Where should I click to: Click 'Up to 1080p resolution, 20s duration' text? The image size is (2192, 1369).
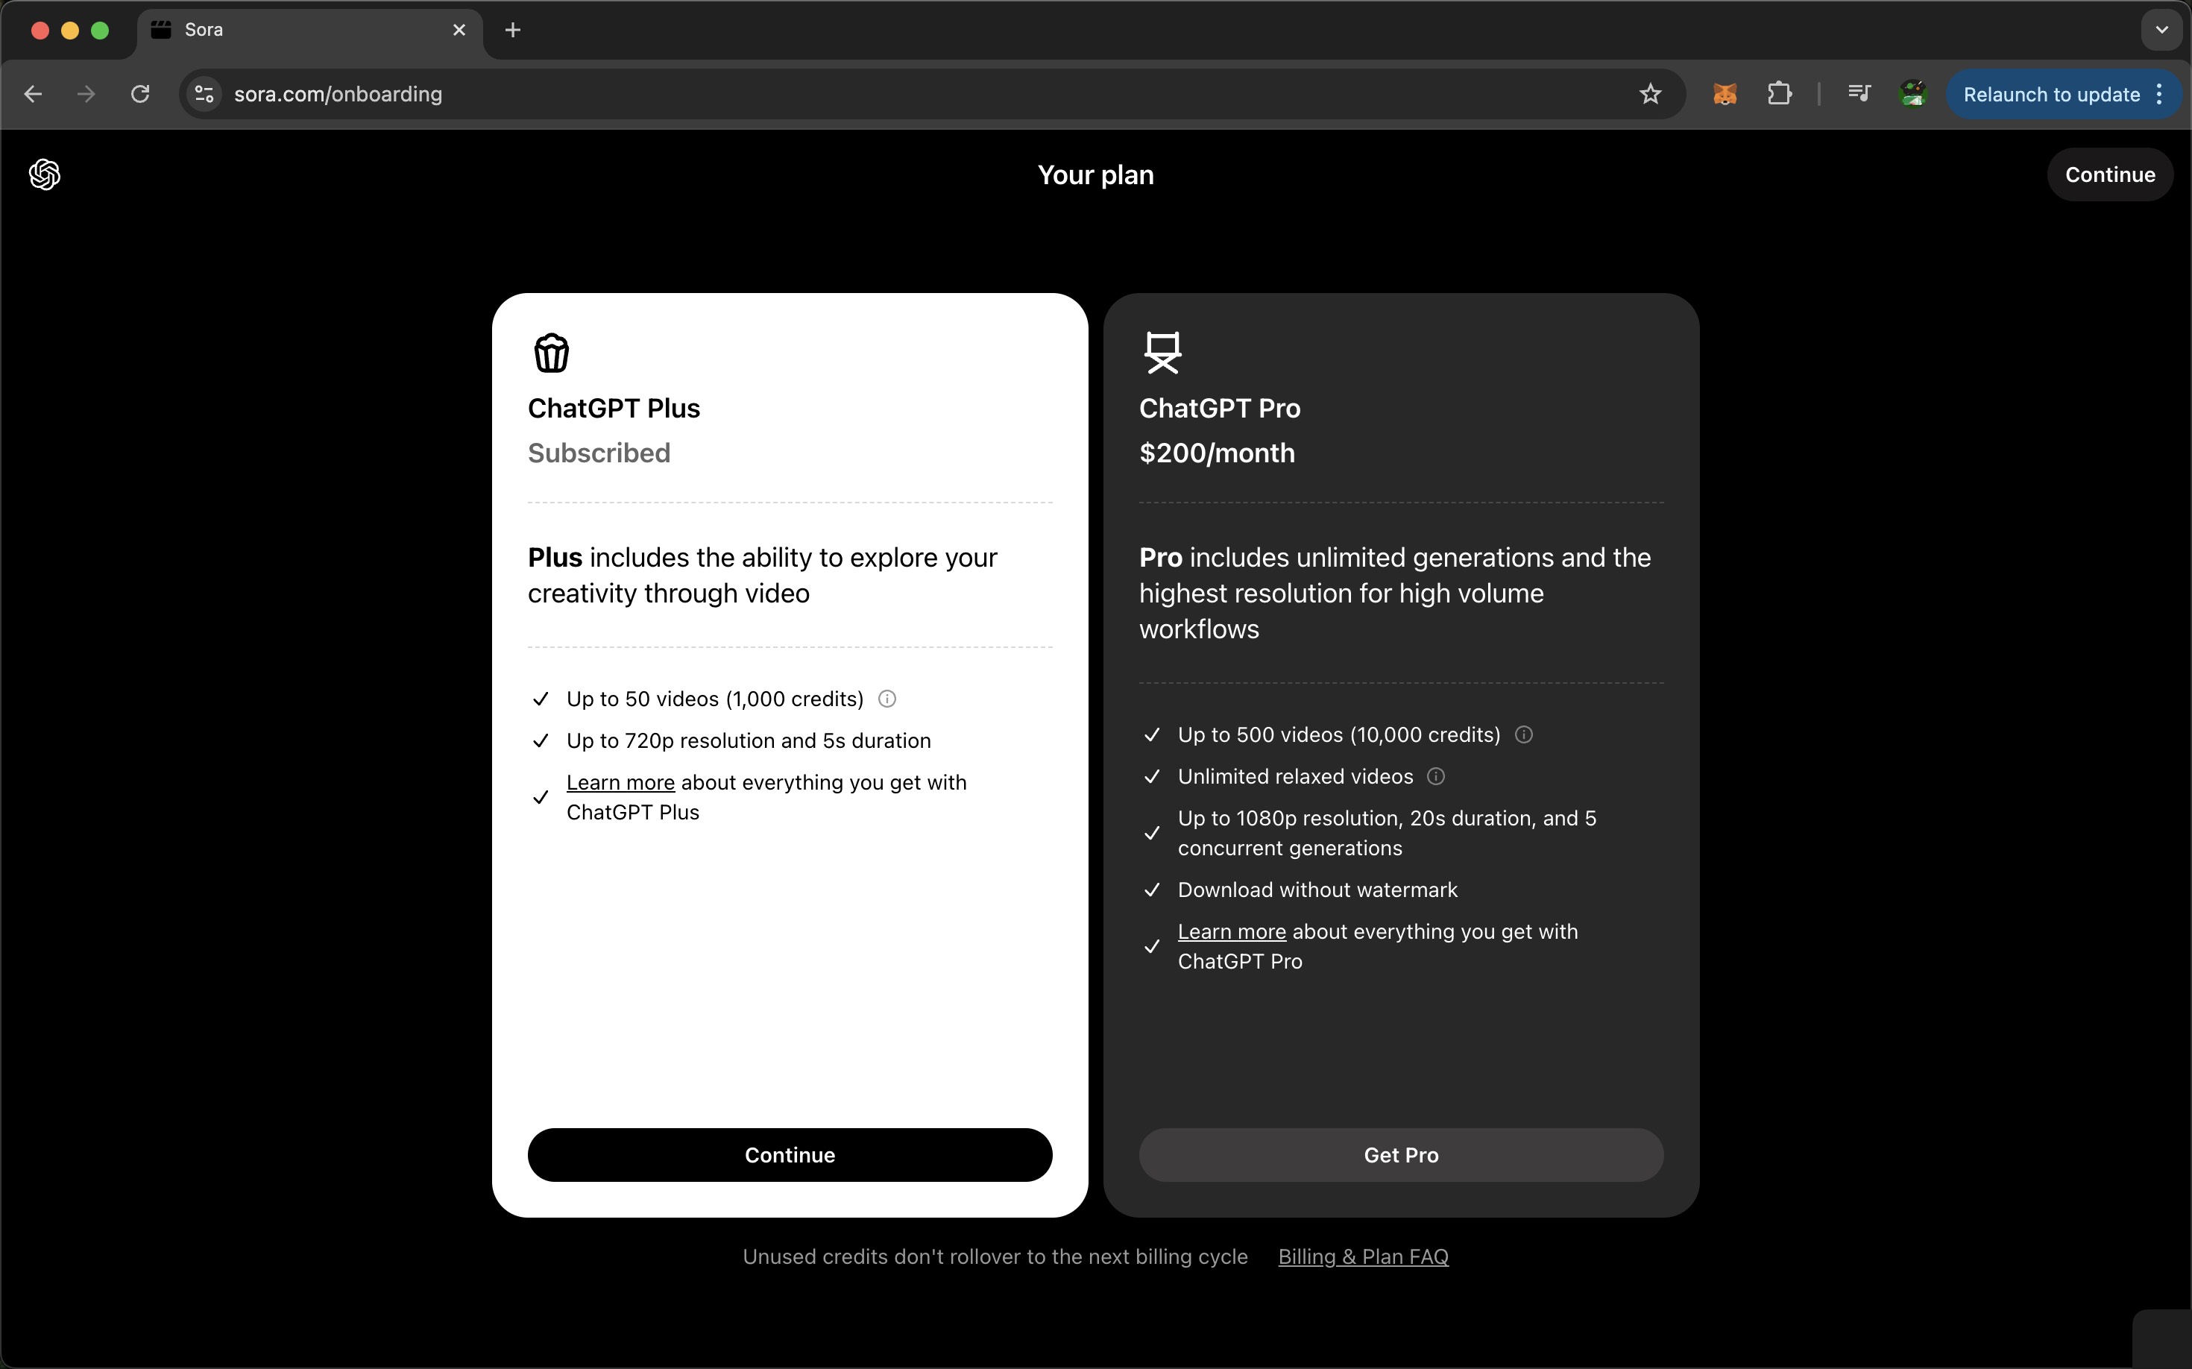click(1387, 833)
